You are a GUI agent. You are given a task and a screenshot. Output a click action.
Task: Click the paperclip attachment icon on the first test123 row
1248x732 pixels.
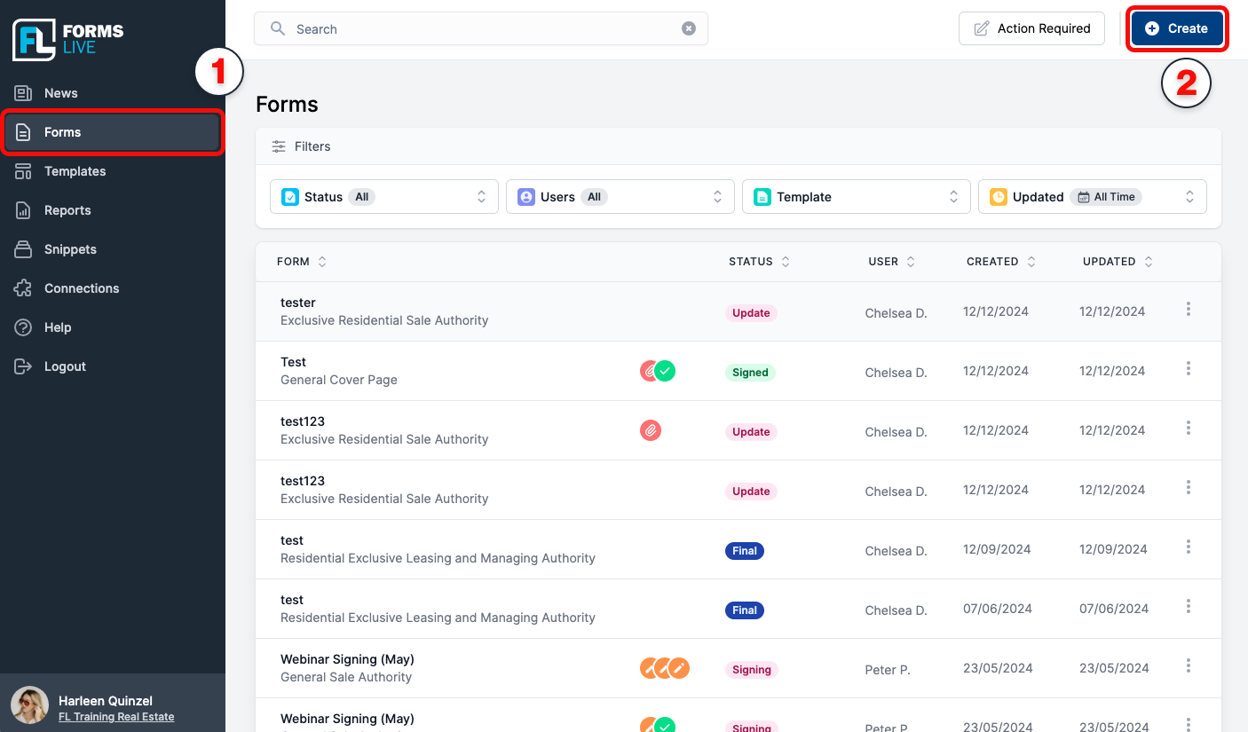tap(651, 430)
